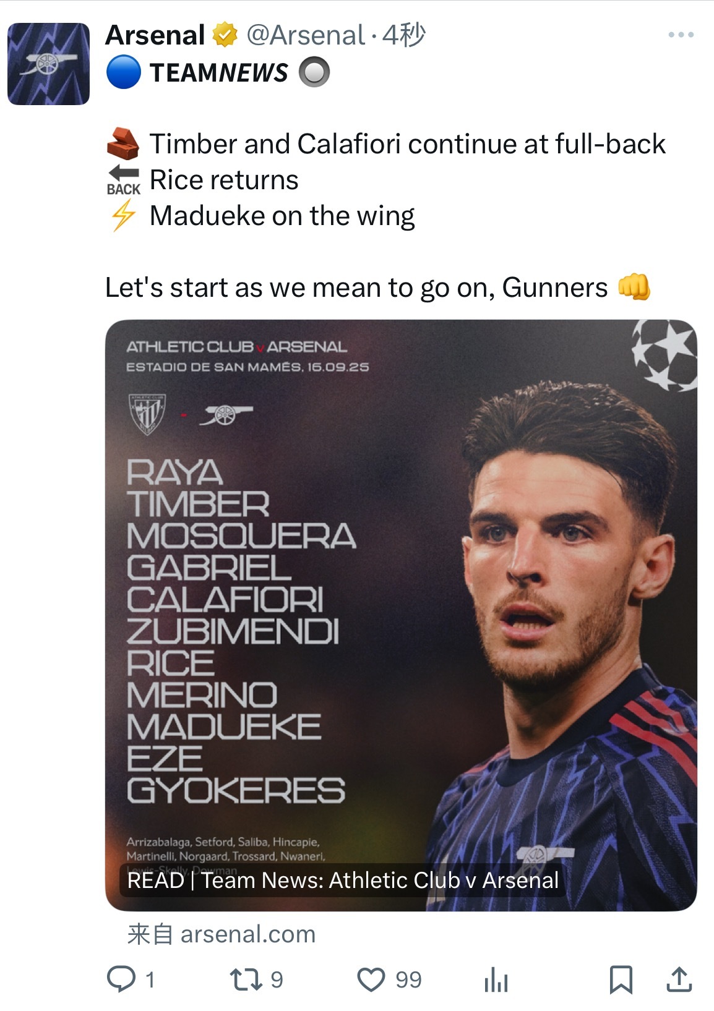Open the lineup image card
Viewport: 714px width, 1011px height.
click(x=401, y=615)
